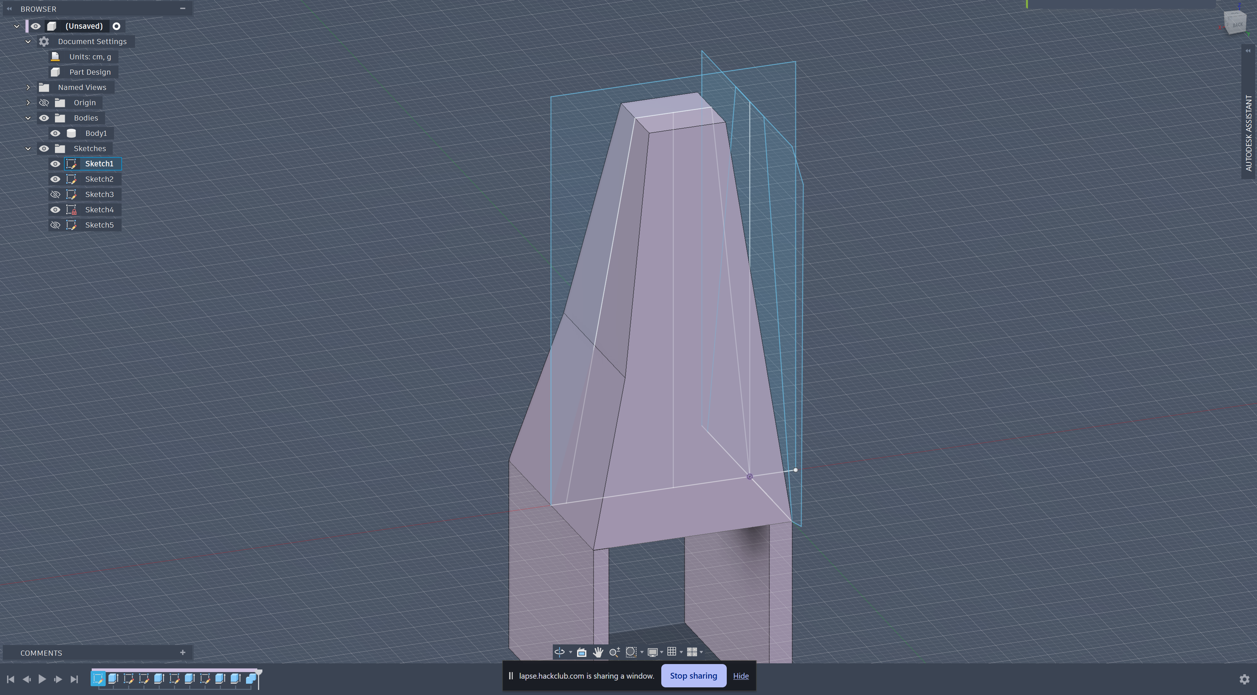Collapse the Document Settings node
This screenshot has height=695, width=1257.
click(28, 42)
